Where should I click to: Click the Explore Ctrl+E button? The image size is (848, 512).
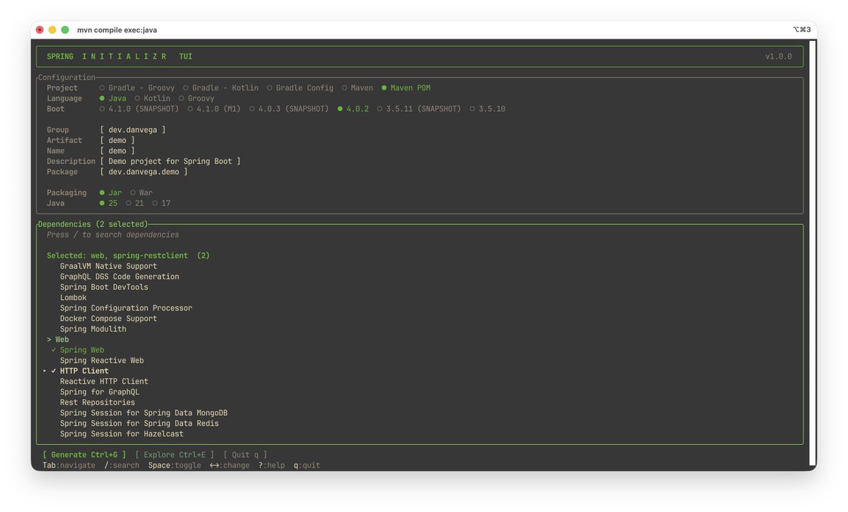[175, 455]
